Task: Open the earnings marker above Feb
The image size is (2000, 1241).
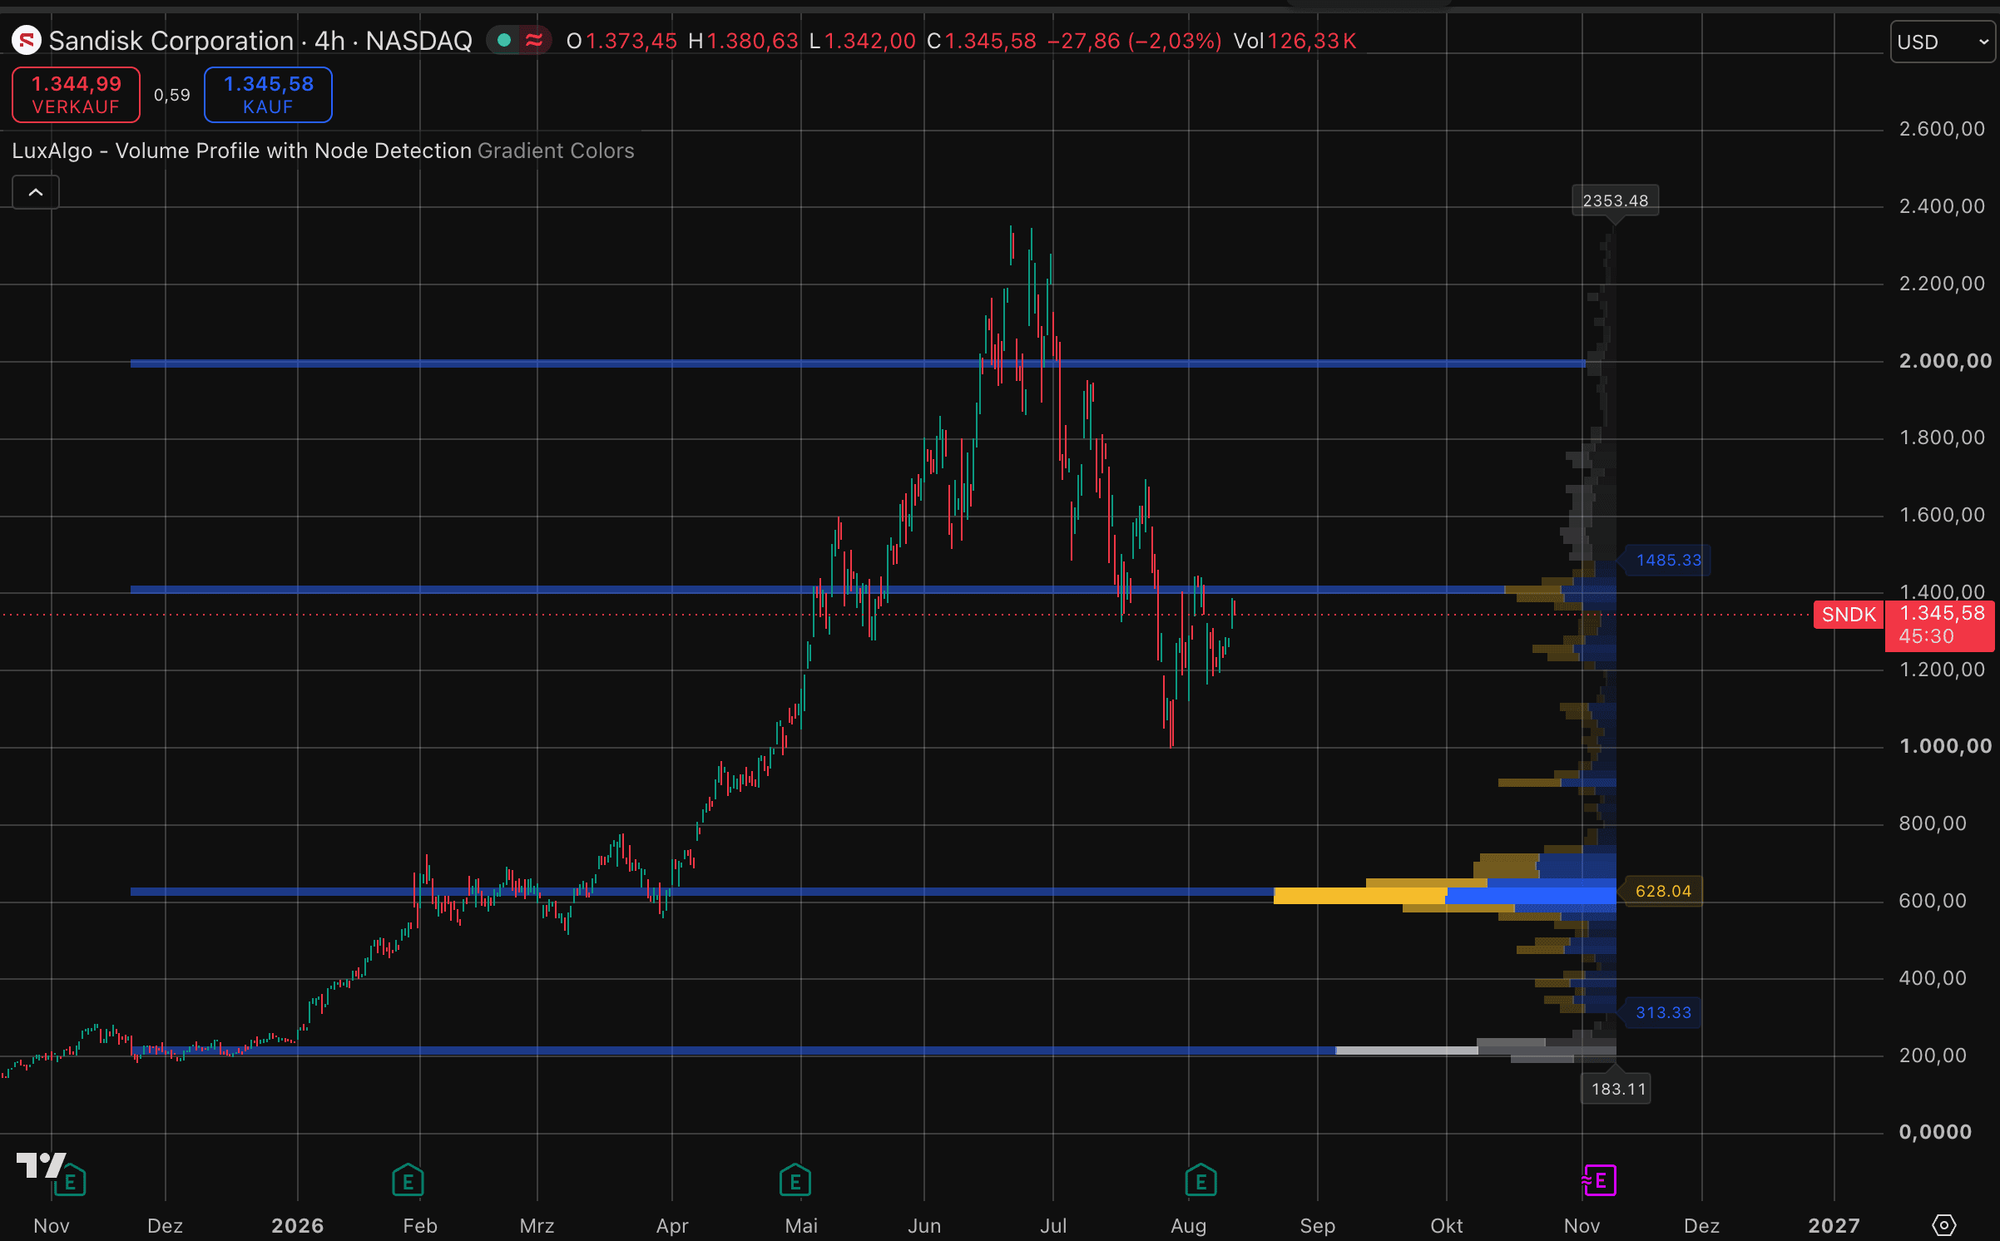Action: point(408,1179)
